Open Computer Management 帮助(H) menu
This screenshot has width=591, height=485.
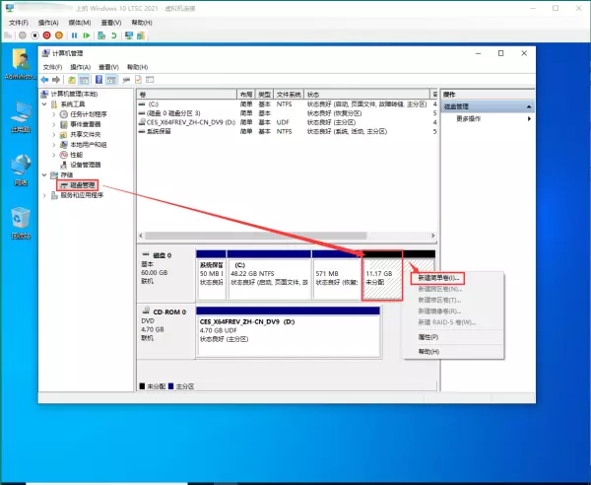pyautogui.click(x=137, y=67)
